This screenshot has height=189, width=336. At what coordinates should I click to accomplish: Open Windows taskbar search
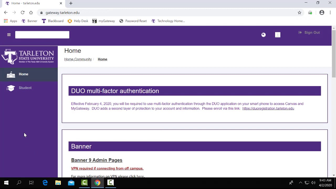pos(19,183)
